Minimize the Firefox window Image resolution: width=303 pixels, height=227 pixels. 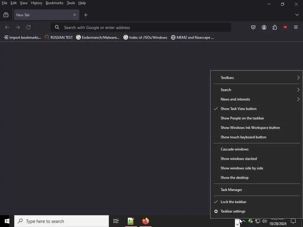269,4
